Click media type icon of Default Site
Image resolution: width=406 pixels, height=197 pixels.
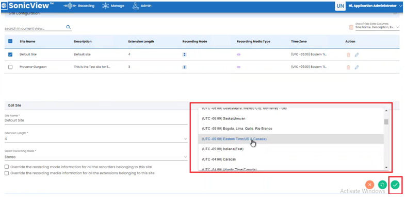click(238, 55)
